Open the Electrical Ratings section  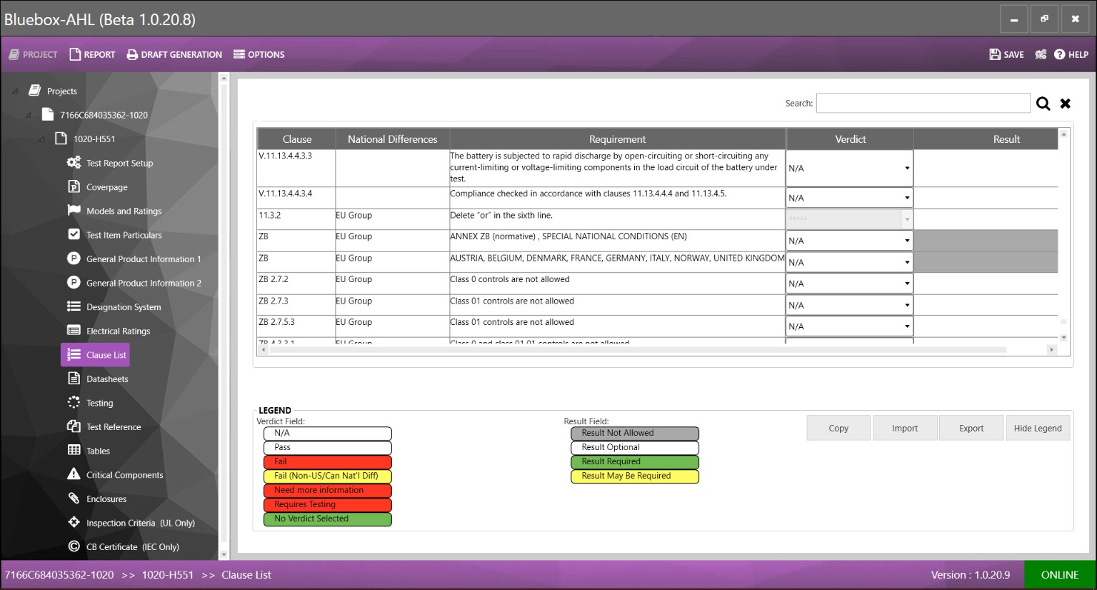[118, 331]
